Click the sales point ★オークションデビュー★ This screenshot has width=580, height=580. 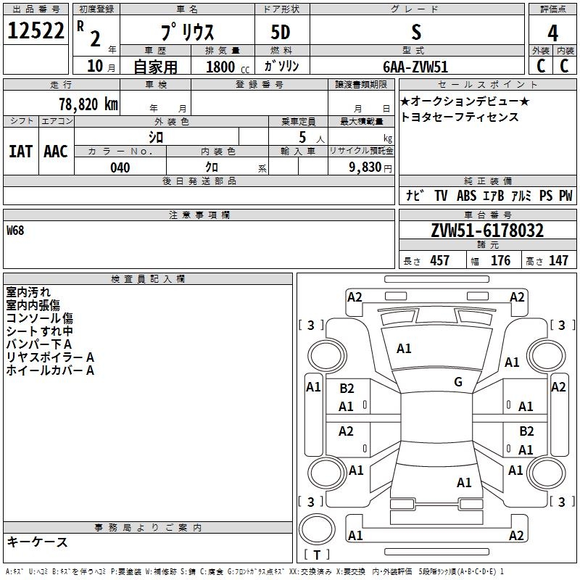(465, 101)
